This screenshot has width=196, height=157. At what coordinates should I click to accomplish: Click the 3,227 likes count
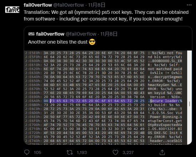[128, 152]
